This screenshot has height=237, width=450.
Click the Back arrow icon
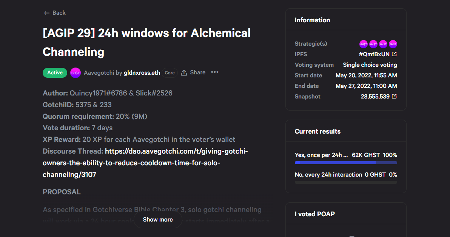47,13
